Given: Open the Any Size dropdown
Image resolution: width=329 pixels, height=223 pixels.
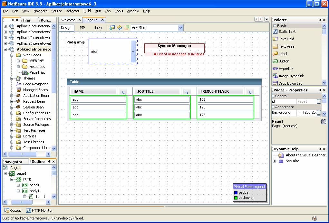Looking at the screenshot, I should pos(180,28).
